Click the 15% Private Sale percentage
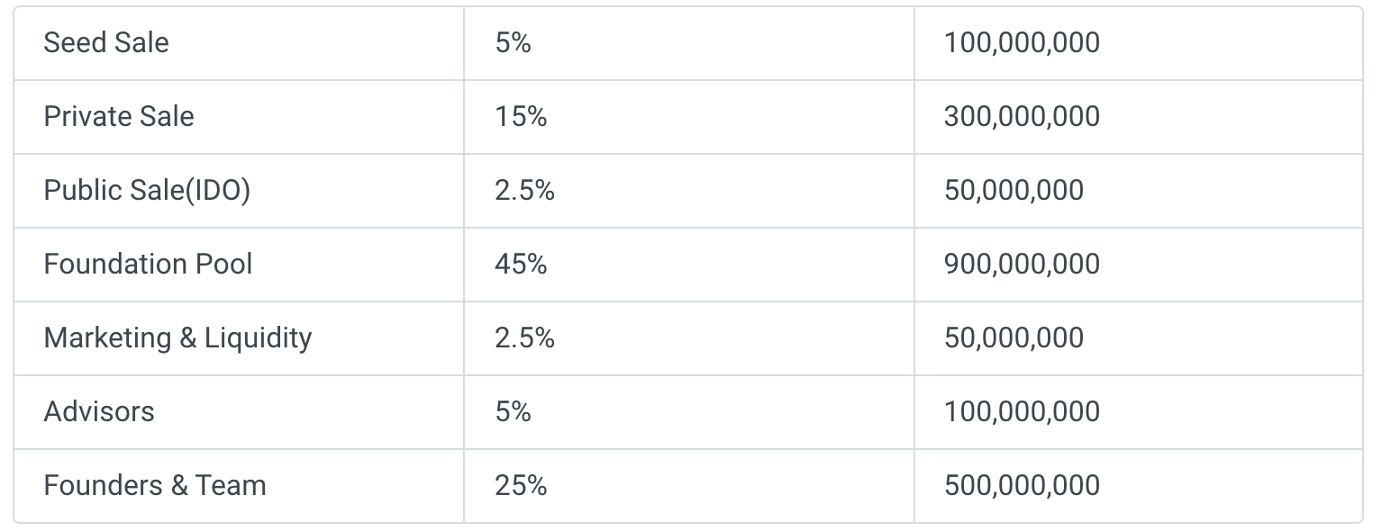 pos(521,117)
